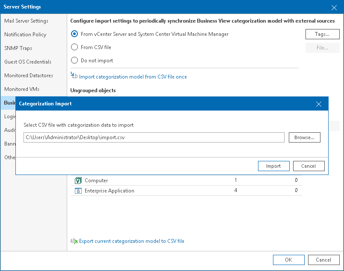Click the CSV import icon beside the import link

point(73,77)
